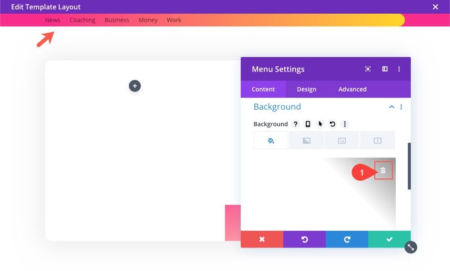Open the Background section three-dot options

(401, 107)
